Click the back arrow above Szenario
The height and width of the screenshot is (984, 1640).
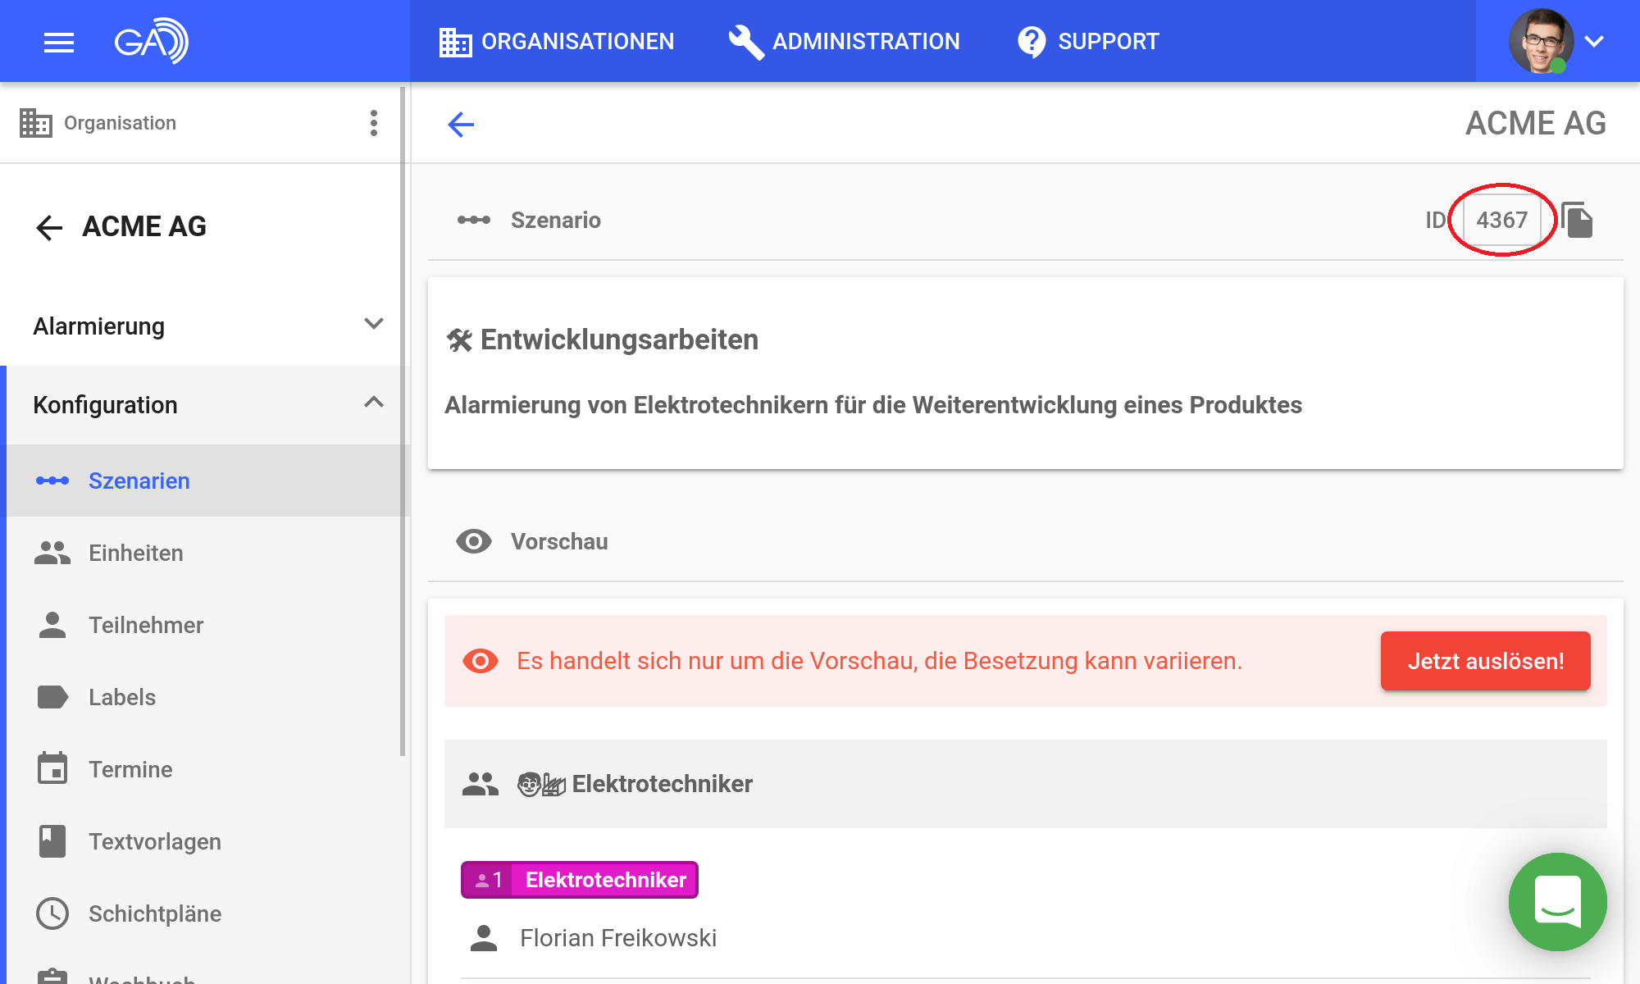pos(461,125)
